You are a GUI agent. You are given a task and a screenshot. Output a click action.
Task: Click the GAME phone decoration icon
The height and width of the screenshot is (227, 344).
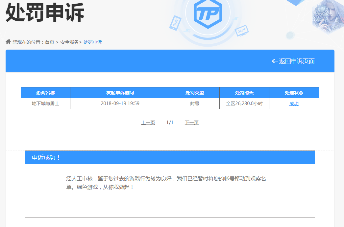click(175, 23)
